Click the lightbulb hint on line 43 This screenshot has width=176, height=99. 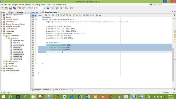click(33, 52)
